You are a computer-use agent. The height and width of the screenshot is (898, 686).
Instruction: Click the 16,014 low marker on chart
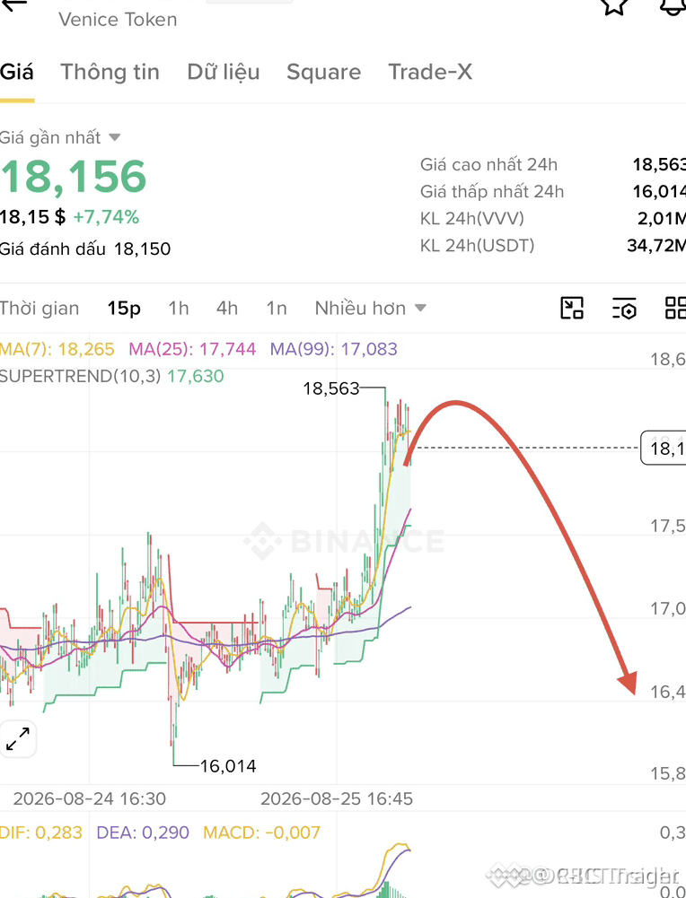pos(228,766)
